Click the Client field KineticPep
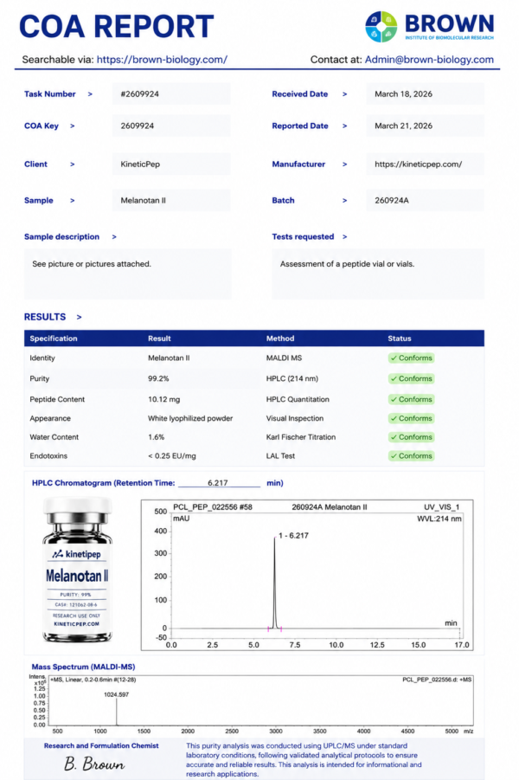Viewport: 519px width, 780px height. pos(171,164)
